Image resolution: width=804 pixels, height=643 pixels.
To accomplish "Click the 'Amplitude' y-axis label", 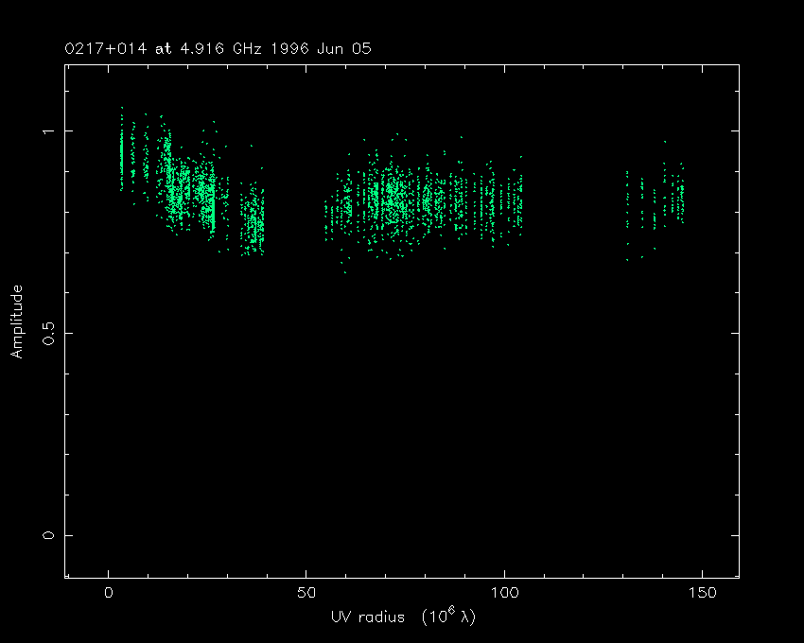I will click(16, 322).
